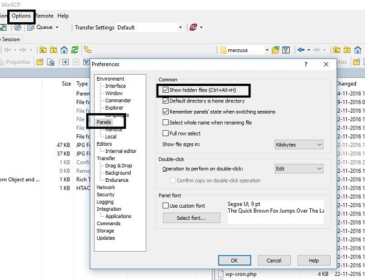The width and height of the screenshot is (365, 280).
Task: Click the dialog's question mark help icon
Action: 306,64
